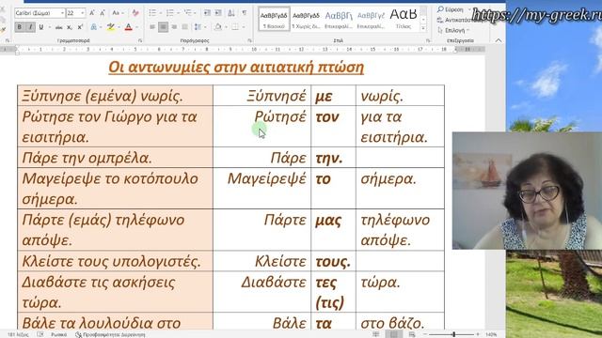The width and height of the screenshot is (602, 338).
Task: Click language indicator in status bar
Action: [x=58, y=334]
